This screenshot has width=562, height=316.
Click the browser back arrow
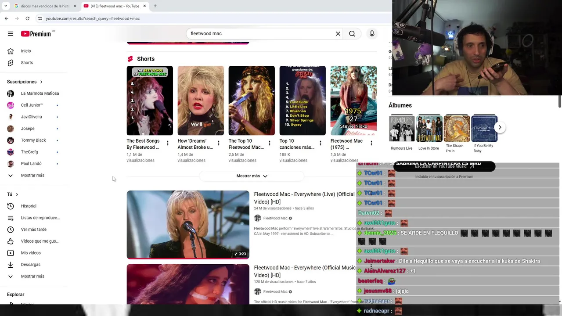tap(6, 18)
